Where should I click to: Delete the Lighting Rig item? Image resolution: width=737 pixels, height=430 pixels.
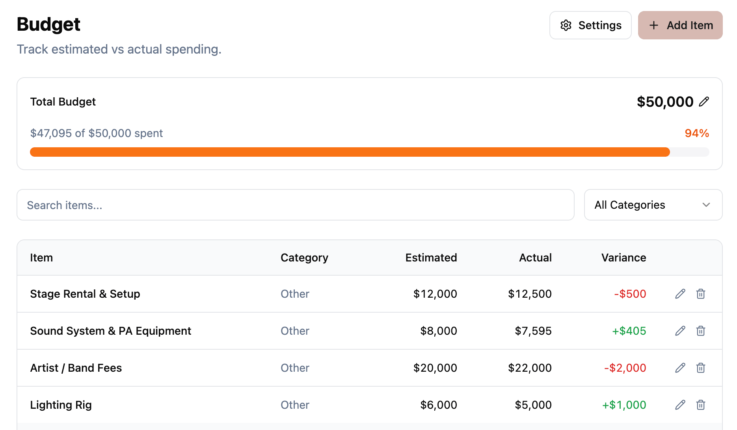[x=701, y=404]
